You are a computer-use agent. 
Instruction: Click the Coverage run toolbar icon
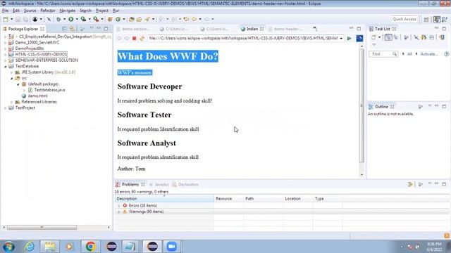click(83, 19)
